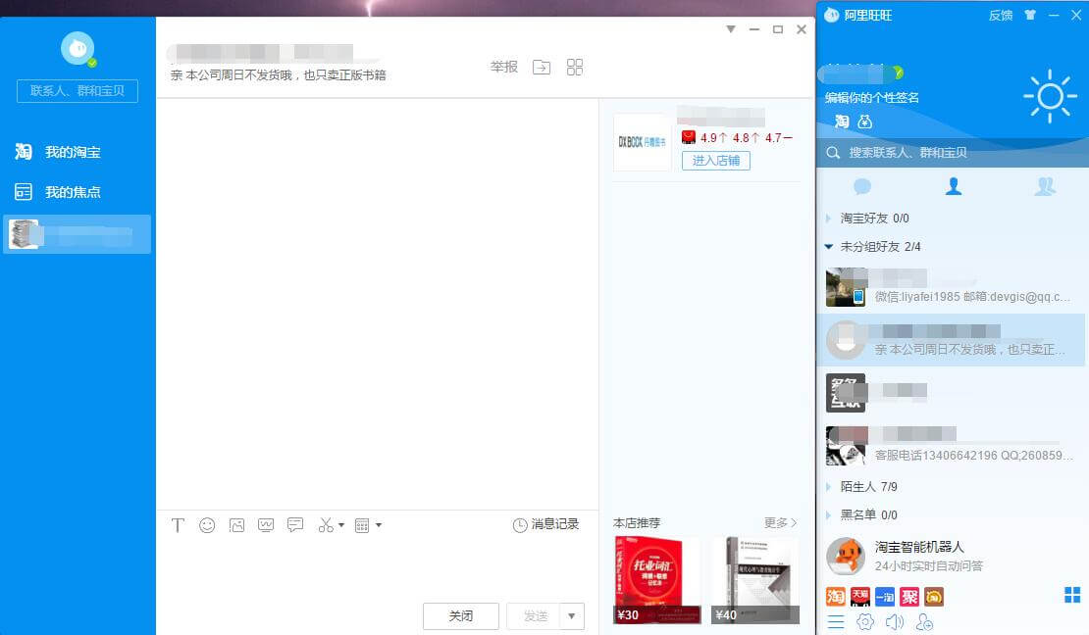This screenshot has width=1089, height=635.
Task: Click the money bag icon under signature
Action: point(864,122)
